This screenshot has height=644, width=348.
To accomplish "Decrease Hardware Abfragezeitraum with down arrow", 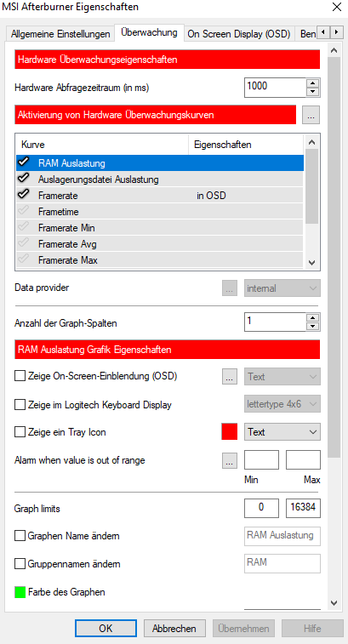I will 313,92.
